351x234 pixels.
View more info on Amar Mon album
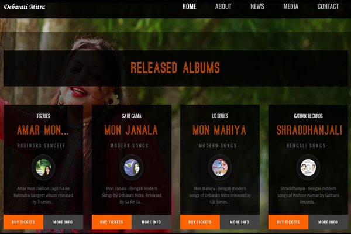point(63,222)
